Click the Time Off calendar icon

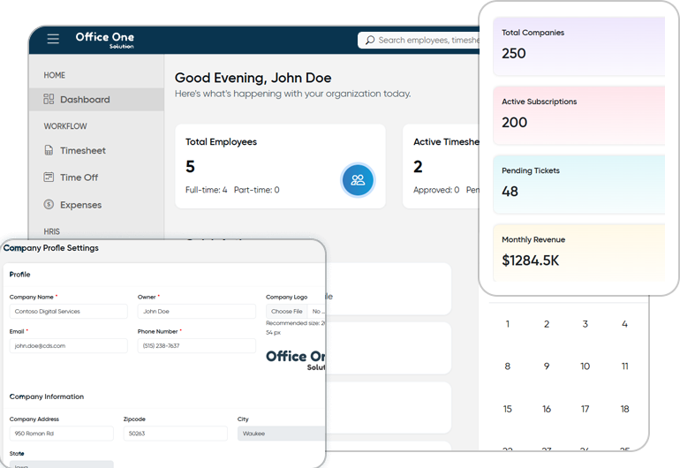[49, 177]
